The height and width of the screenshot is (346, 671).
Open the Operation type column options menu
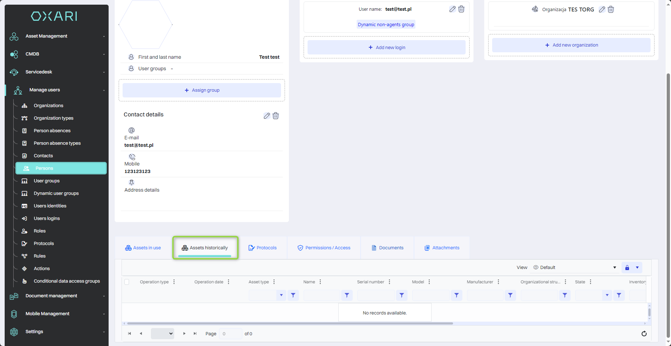174,282
